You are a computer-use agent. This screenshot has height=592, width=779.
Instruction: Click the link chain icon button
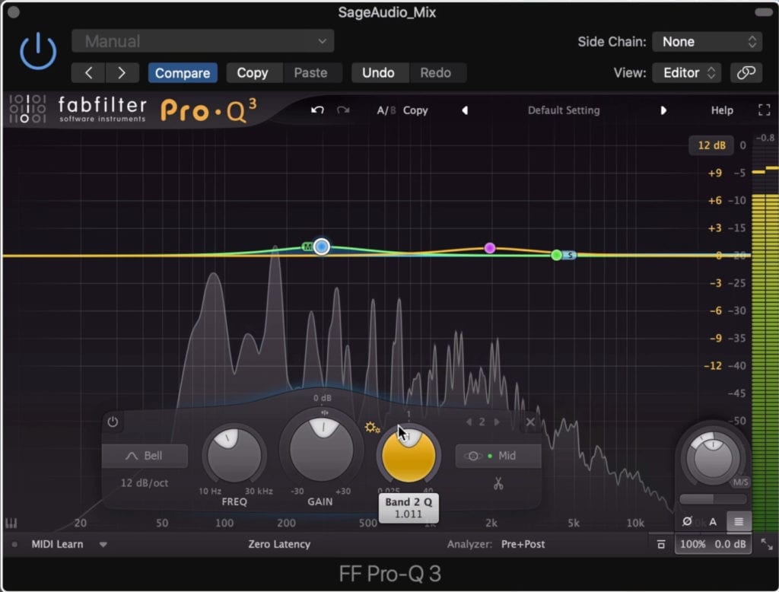(746, 73)
